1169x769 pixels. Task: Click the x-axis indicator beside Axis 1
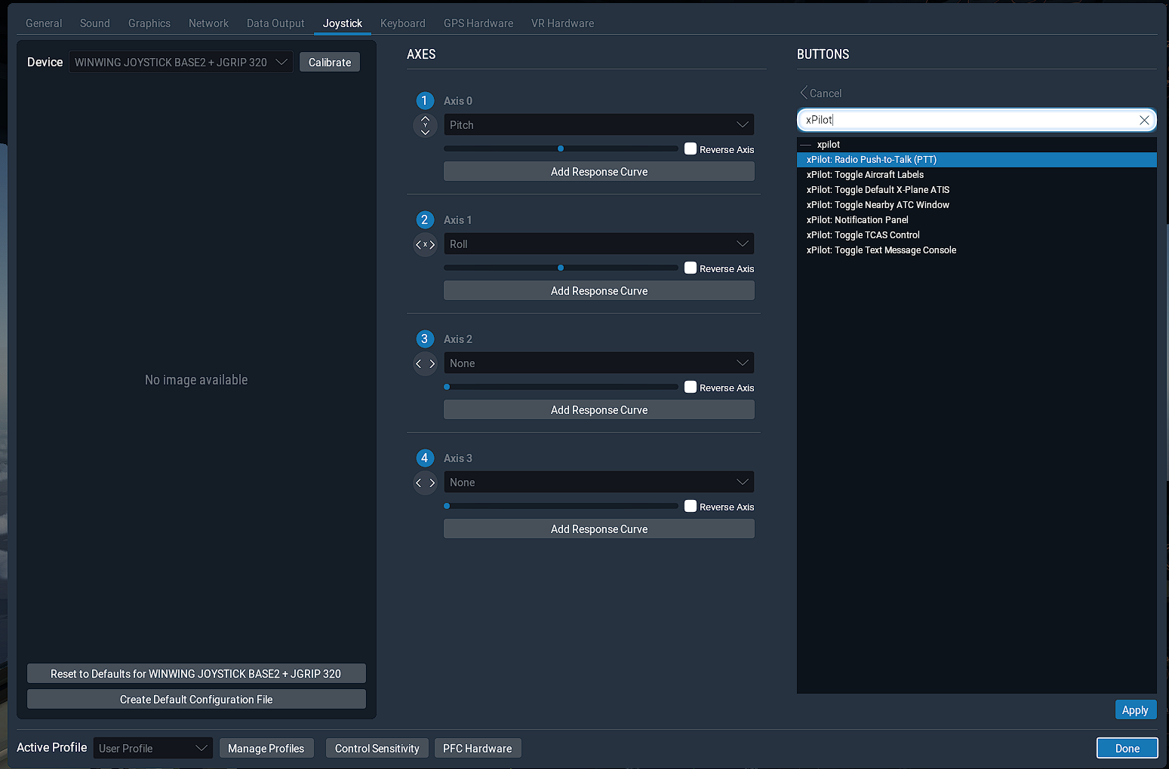tap(425, 244)
